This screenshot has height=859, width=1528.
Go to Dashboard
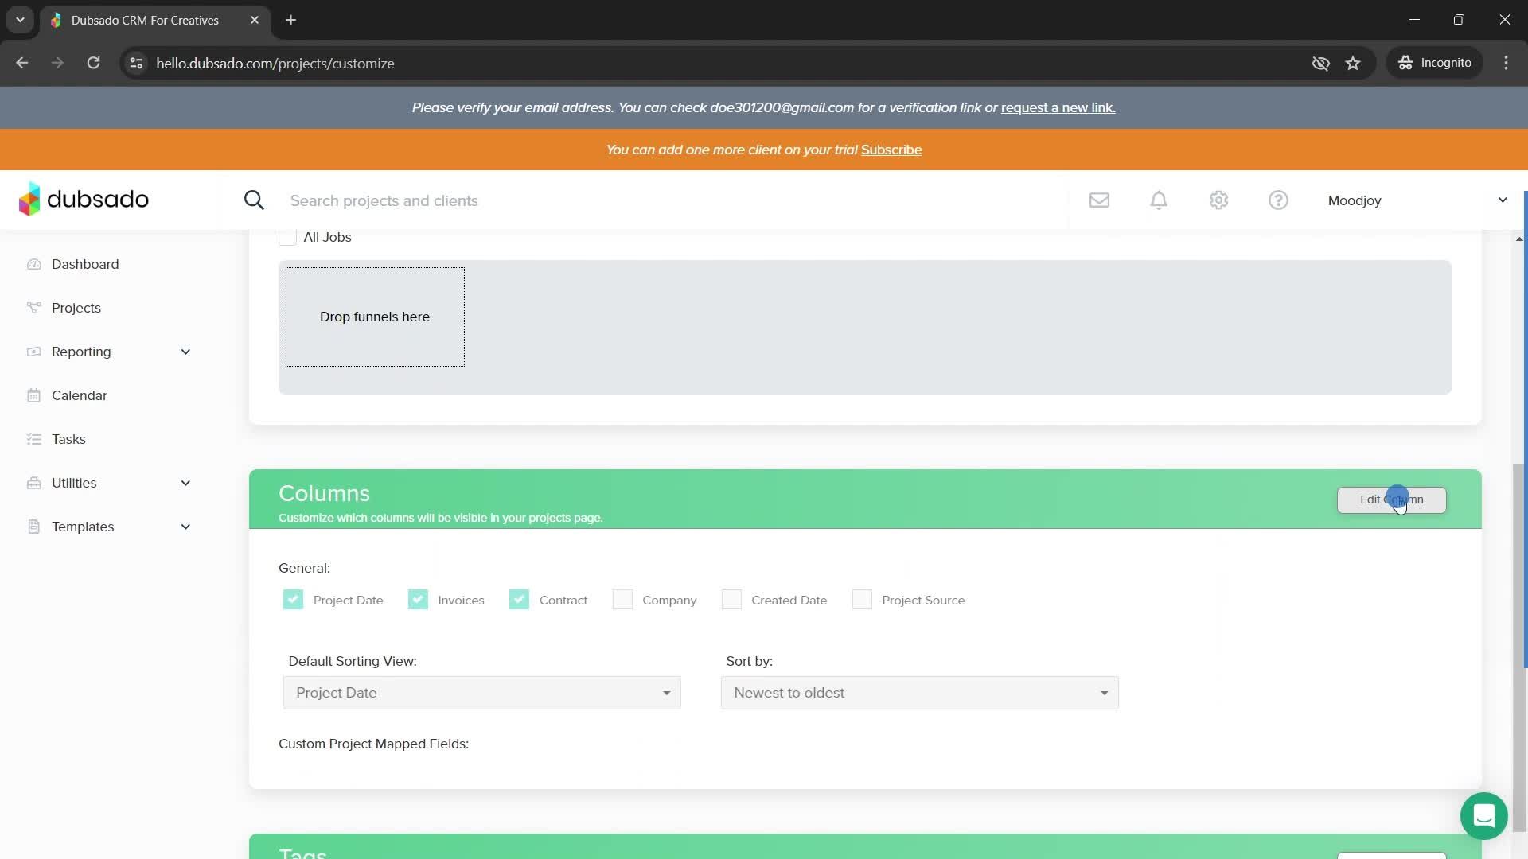[85, 264]
